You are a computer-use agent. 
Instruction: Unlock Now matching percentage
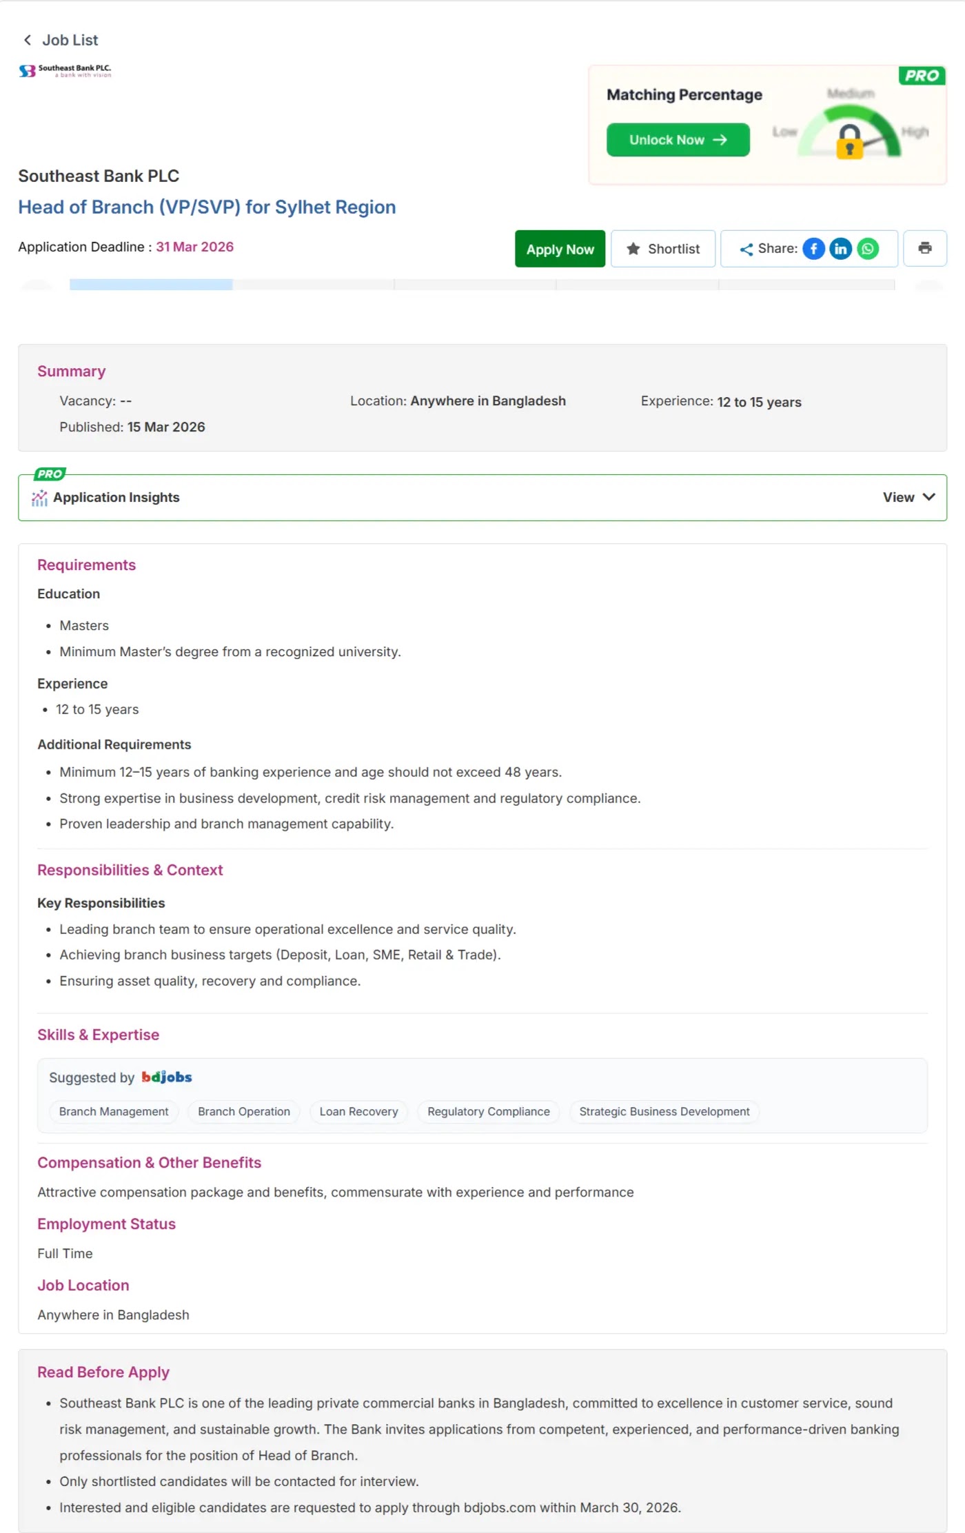click(x=678, y=140)
